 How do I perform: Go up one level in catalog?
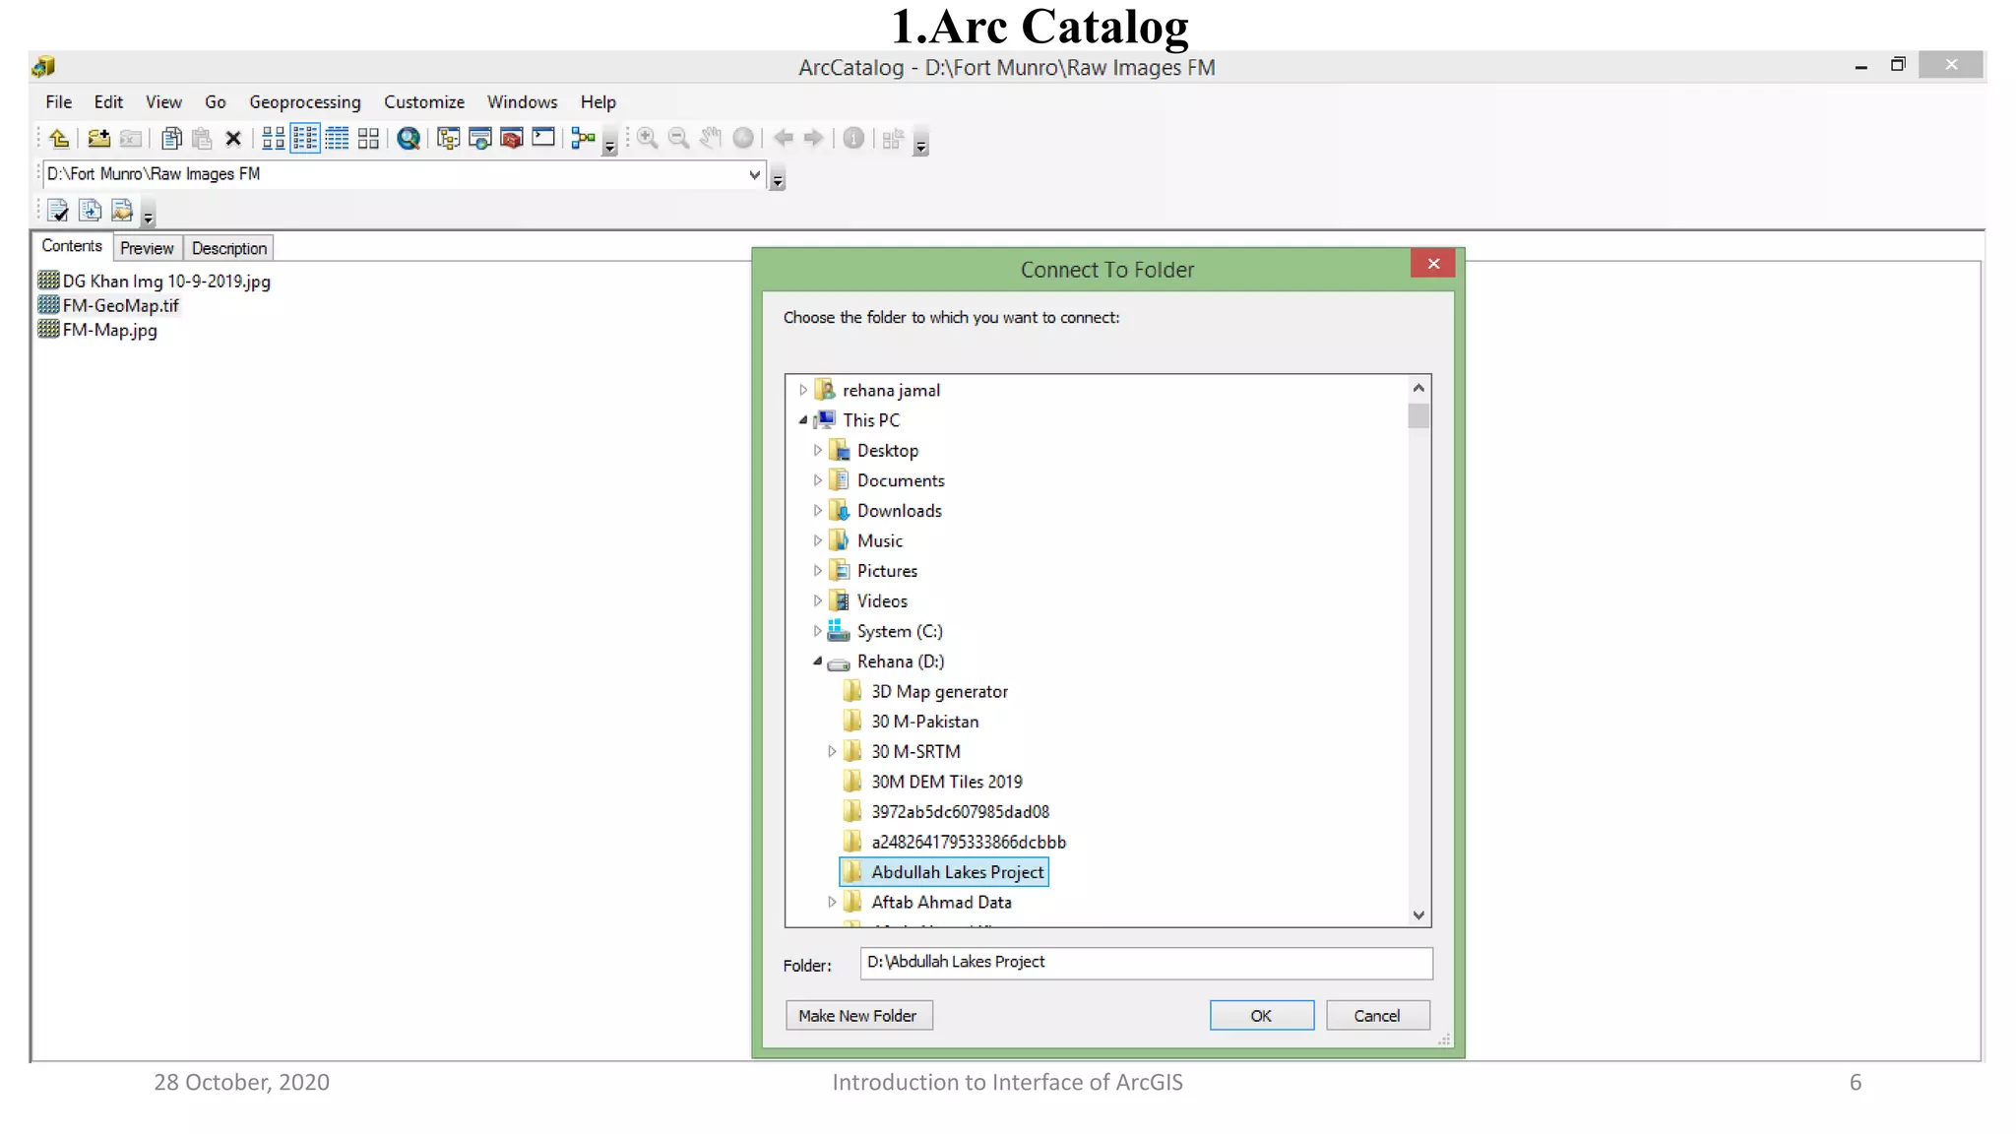[x=59, y=139]
